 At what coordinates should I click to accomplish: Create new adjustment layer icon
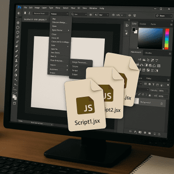[x=145, y=133]
